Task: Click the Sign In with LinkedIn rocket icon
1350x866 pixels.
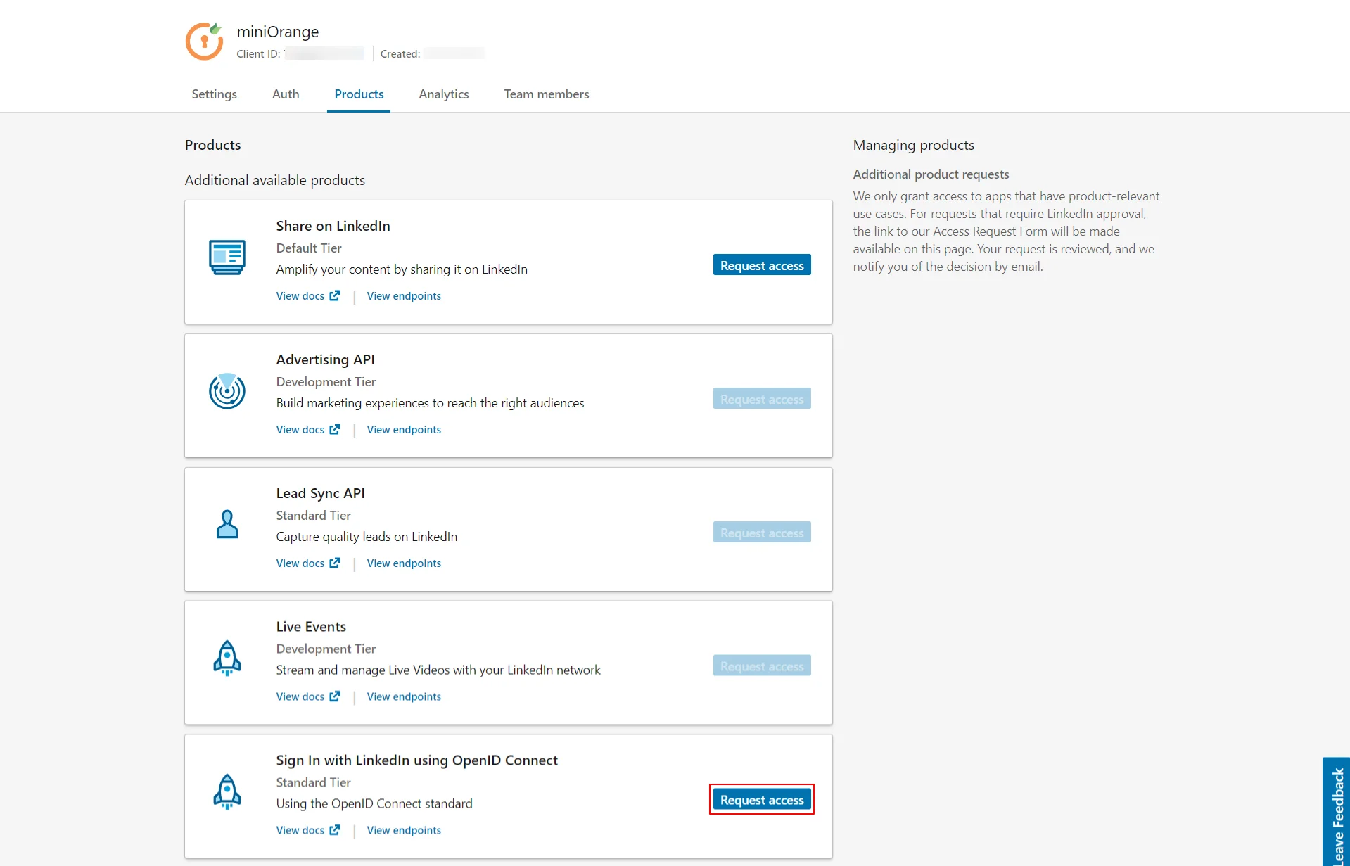Action: (227, 791)
